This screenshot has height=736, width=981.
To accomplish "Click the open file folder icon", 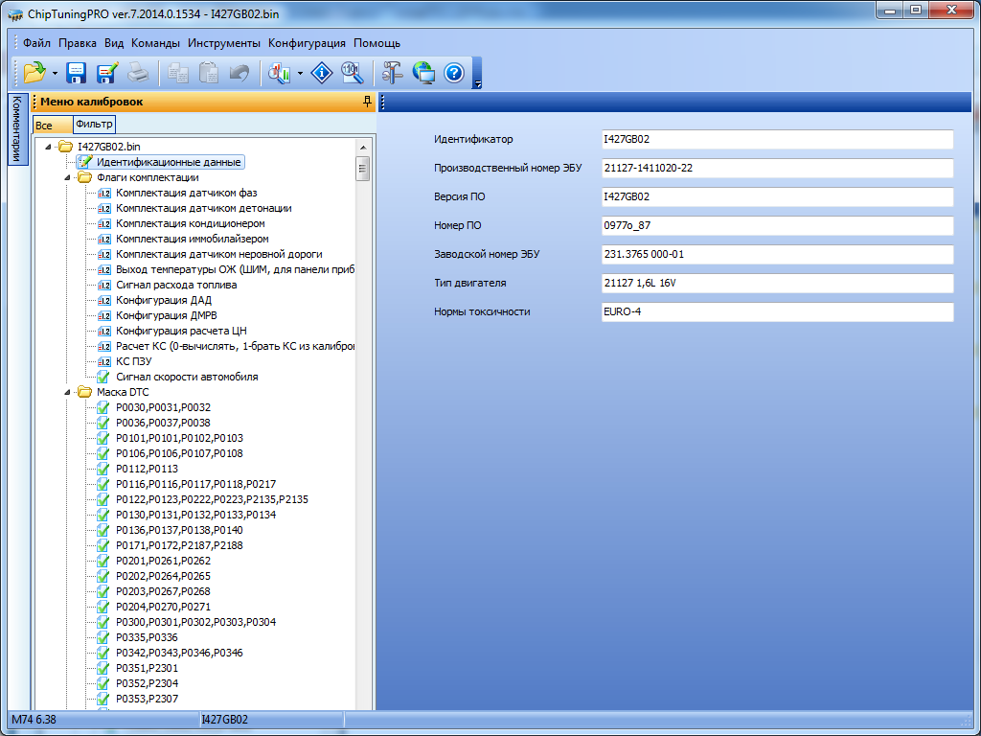I will pos(34,73).
